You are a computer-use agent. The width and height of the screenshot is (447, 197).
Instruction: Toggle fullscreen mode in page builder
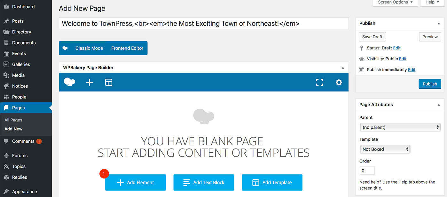[x=320, y=83]
